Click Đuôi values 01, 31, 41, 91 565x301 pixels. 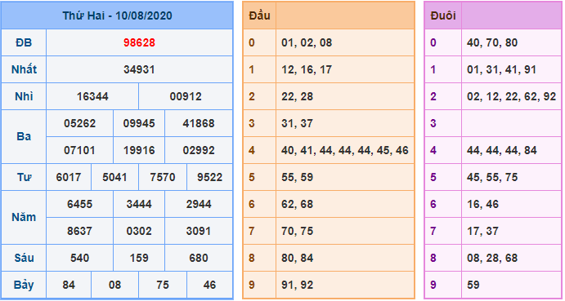point(501,69)
